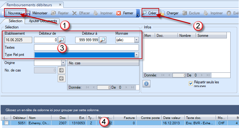The height and width of the screenshot is (128, 239).
Task: Click the Exclure toolbar icon
Action: click(x=185, y=13)
